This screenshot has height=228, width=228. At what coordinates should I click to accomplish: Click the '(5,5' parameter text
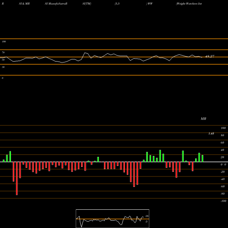117,4
